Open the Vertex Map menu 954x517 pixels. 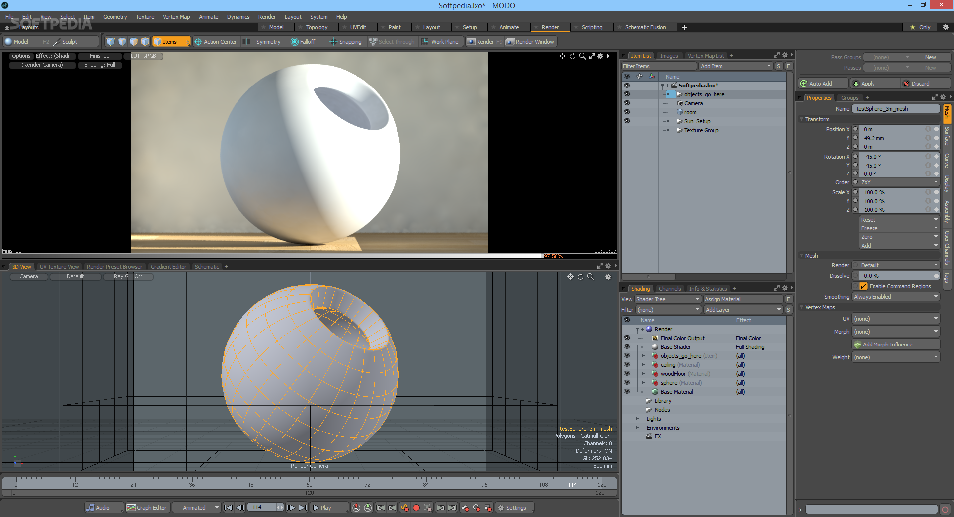click(x=176, y=17)
